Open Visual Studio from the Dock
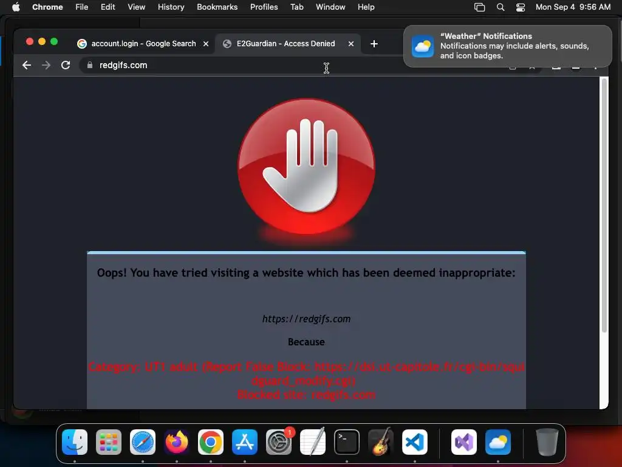Image resolution: width=622 pixels, height=467 pixels. click(463, 442)
